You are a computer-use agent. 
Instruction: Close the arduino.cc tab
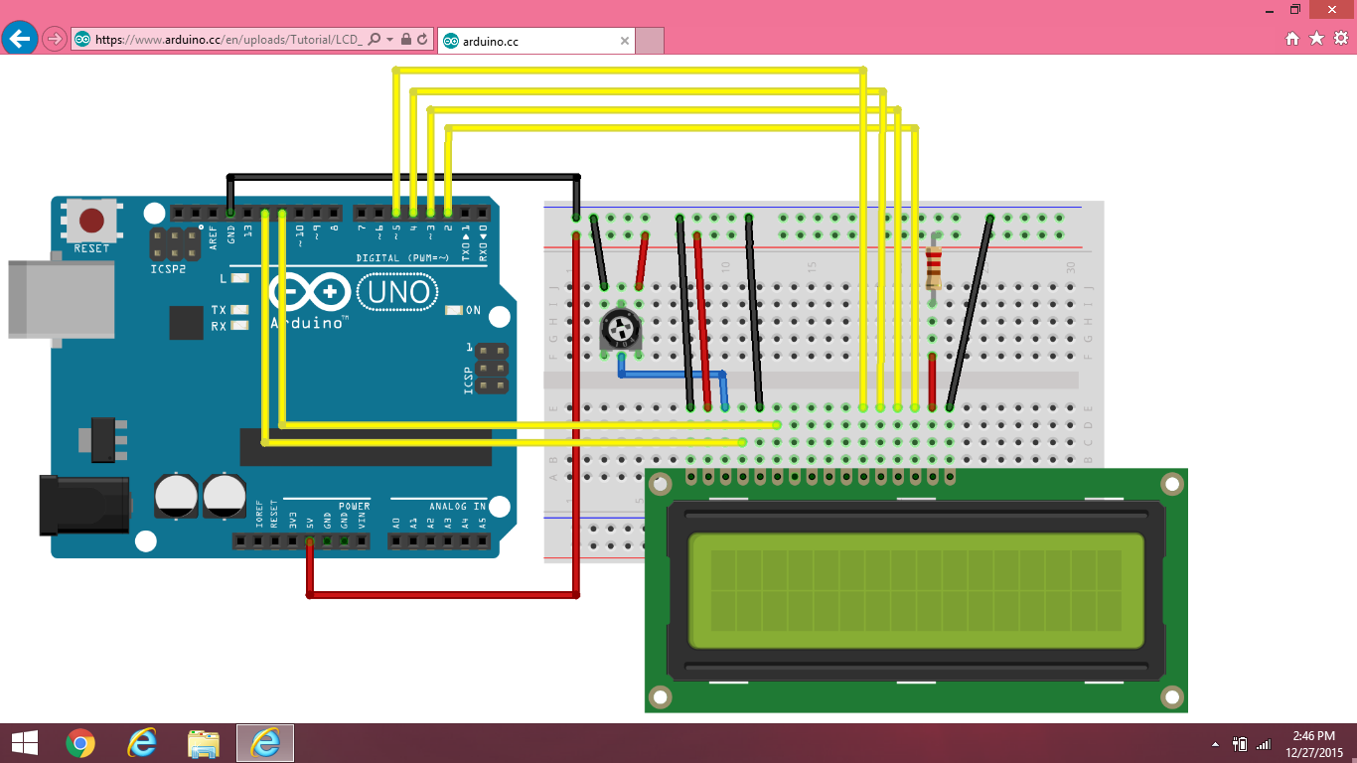point(625,41)
